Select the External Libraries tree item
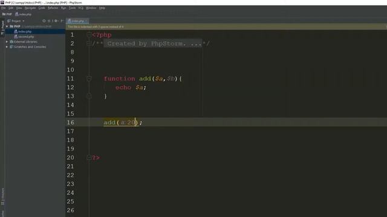 click(x=25, y=42)
